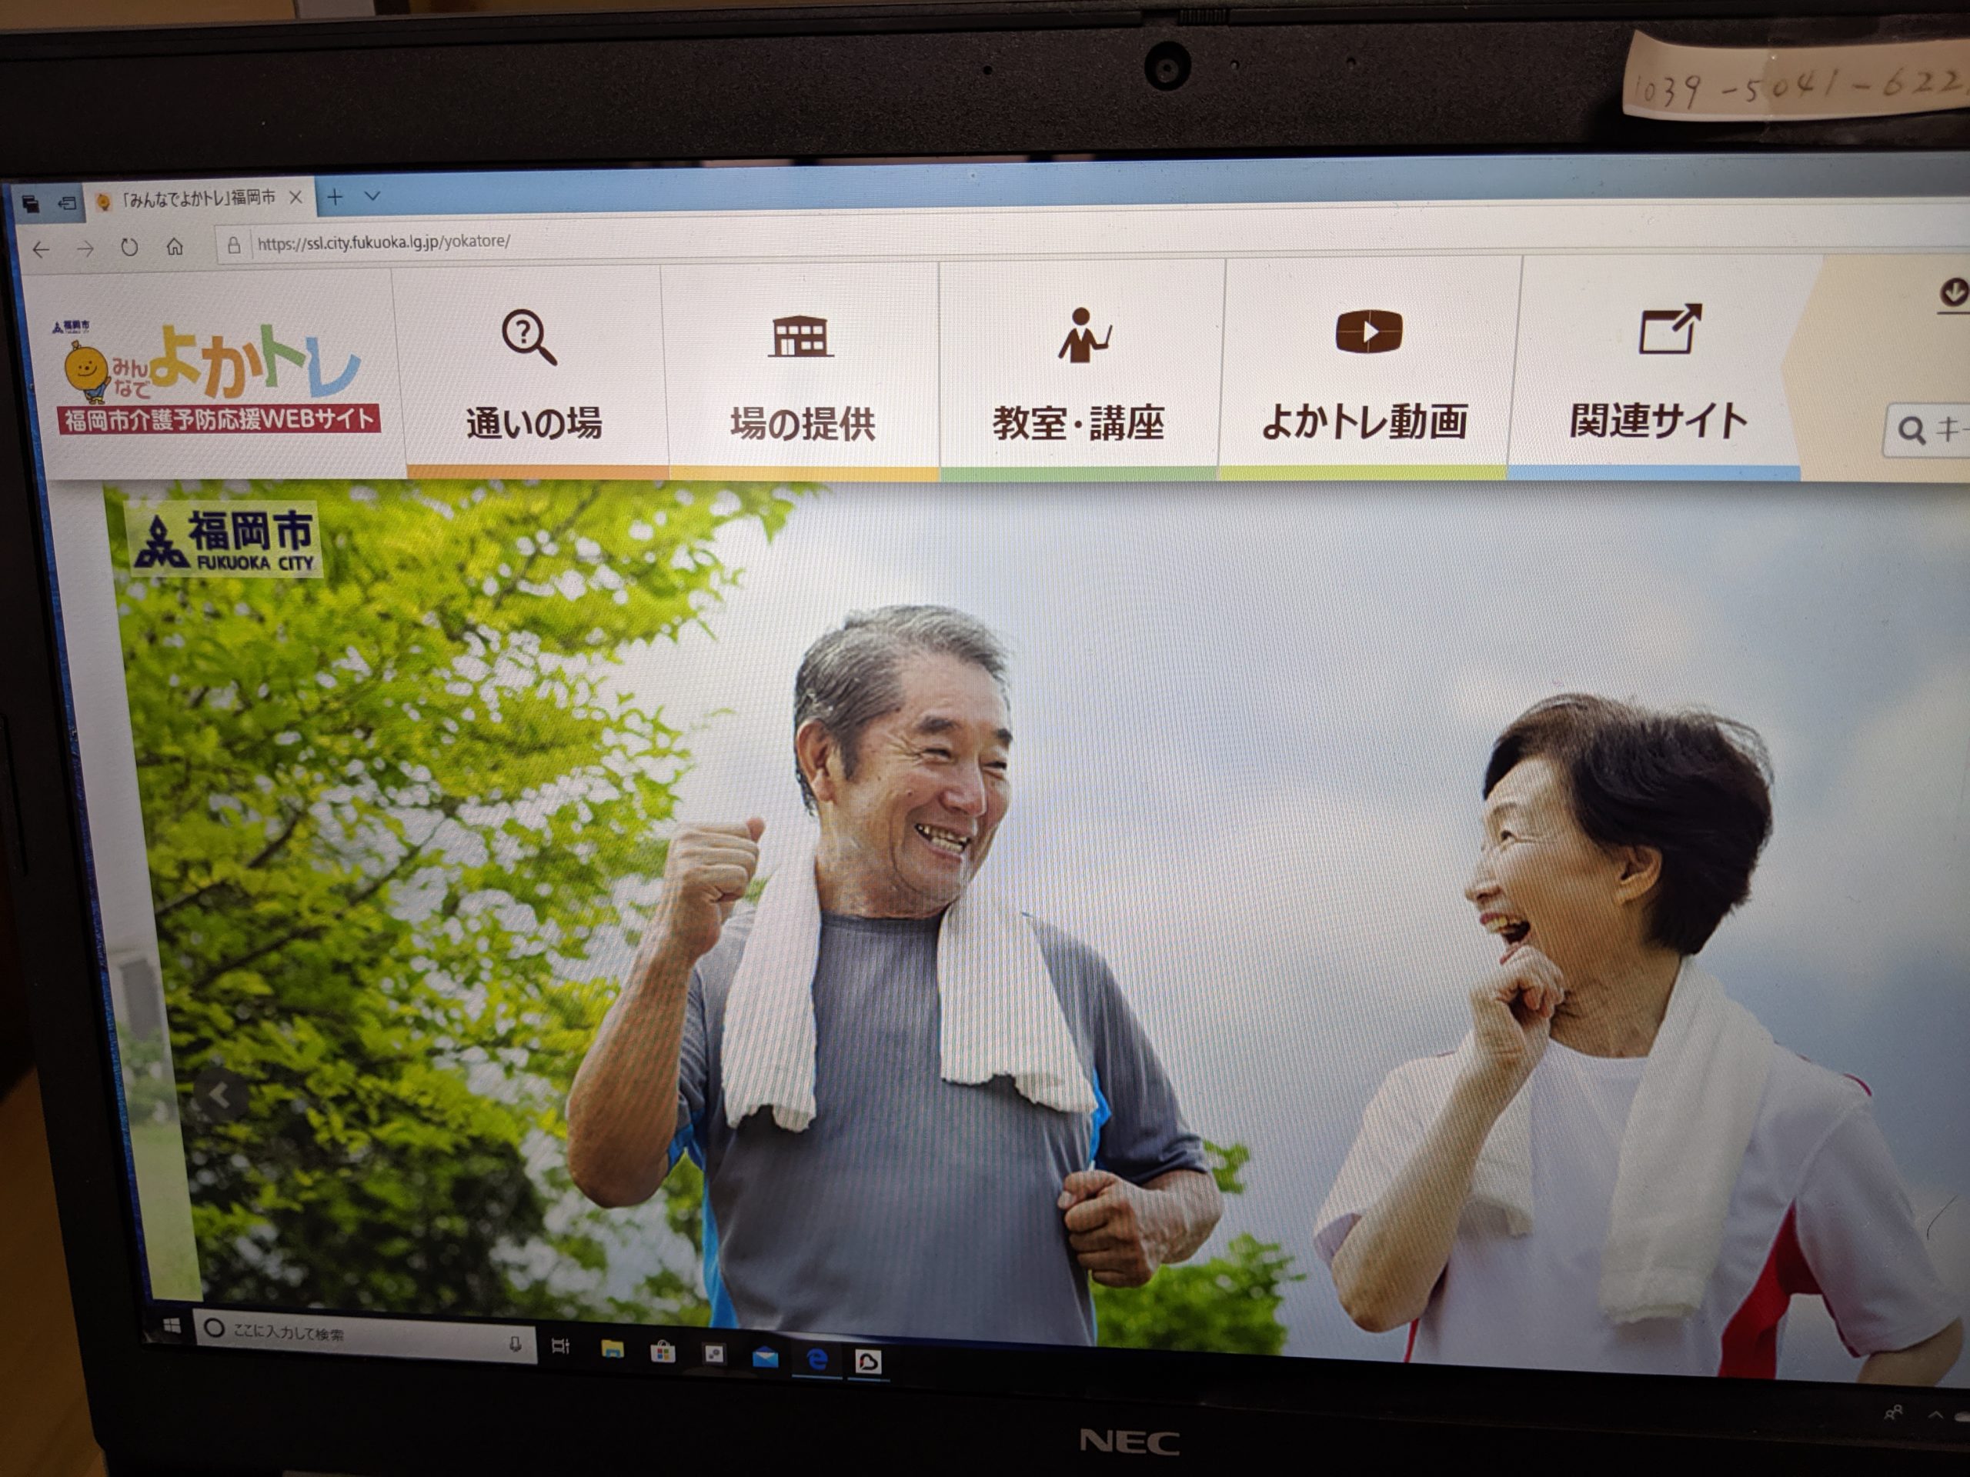
Task: Close the みんなでよかトレ tab
Action: click(296, 198)
